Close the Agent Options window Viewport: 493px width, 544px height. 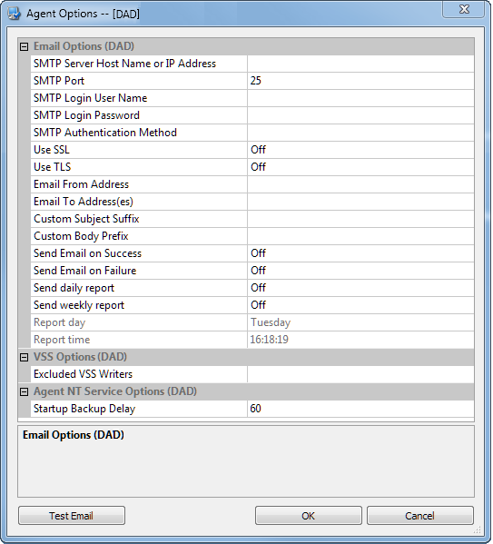pos(464,9)
